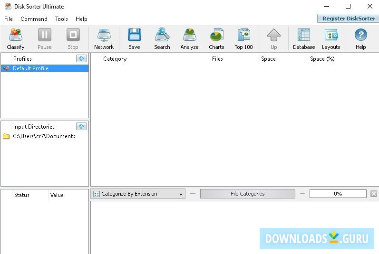Sort by the Category column header
The height and width of the screenshot is (254, 379).
155,59
